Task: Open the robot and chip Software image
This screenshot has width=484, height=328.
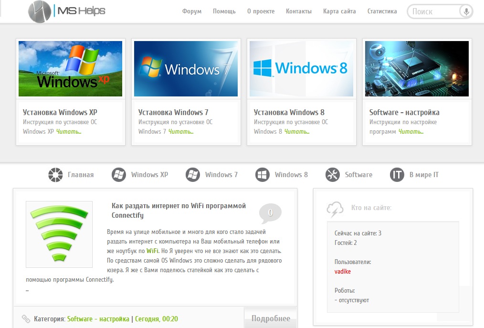Action: point(417,69)
